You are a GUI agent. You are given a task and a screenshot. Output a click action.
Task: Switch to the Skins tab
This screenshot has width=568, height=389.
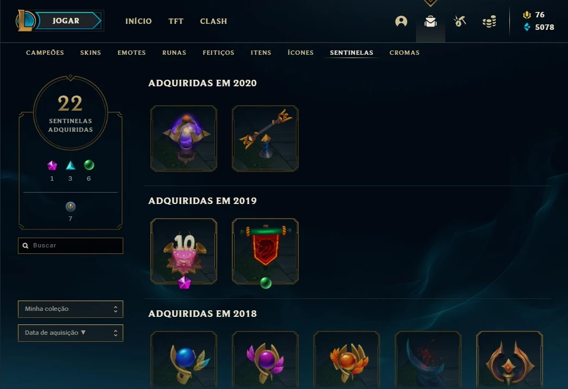click(91, 53)
